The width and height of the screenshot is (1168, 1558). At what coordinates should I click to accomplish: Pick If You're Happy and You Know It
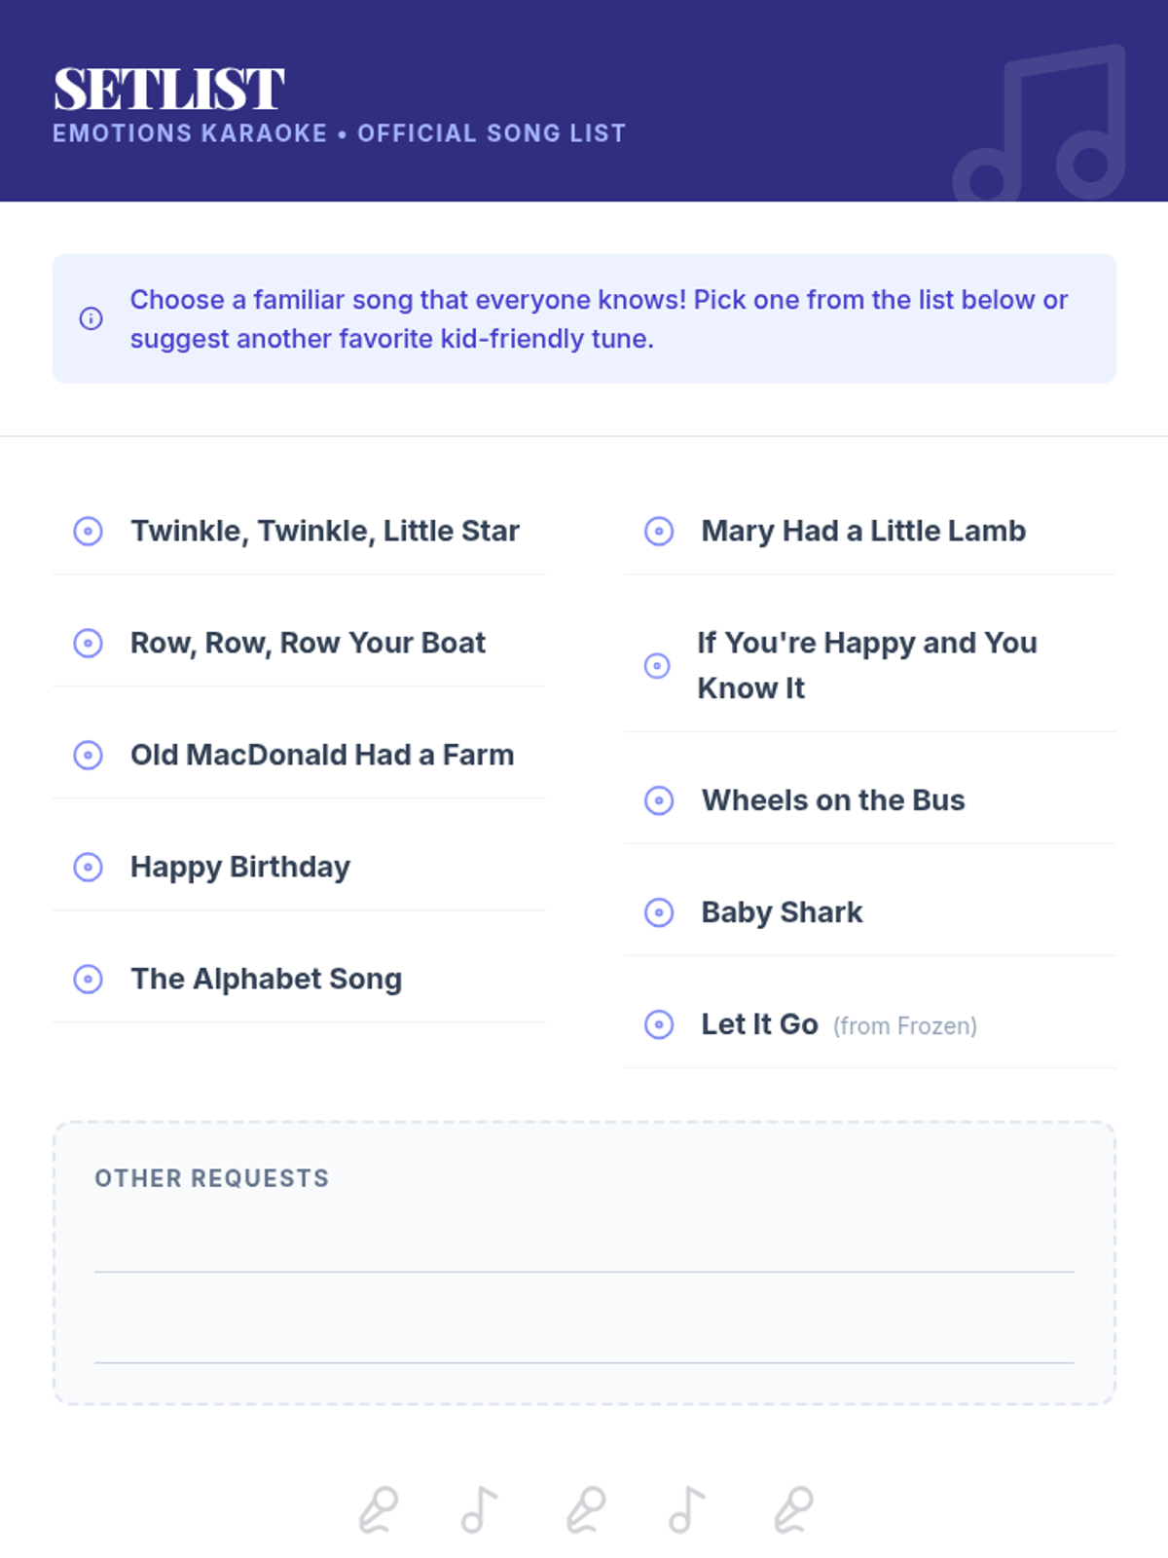click(x=867, y=665)
